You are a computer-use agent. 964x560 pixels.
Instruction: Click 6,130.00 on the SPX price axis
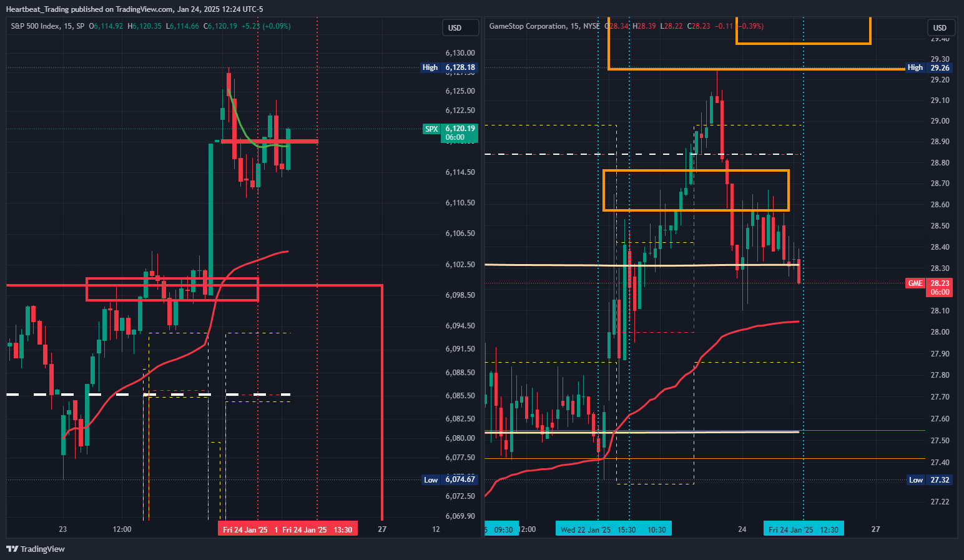pyautogui.click(x=460, y=53)
